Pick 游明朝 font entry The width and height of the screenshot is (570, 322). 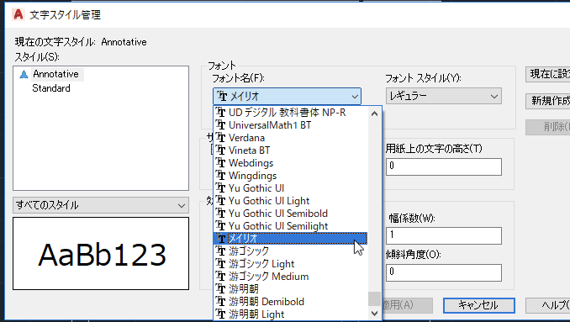click(290, 289)
